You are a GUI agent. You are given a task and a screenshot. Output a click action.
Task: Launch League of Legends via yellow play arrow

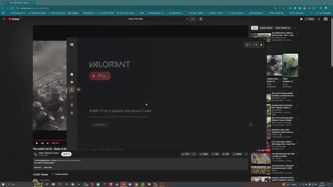79,90
